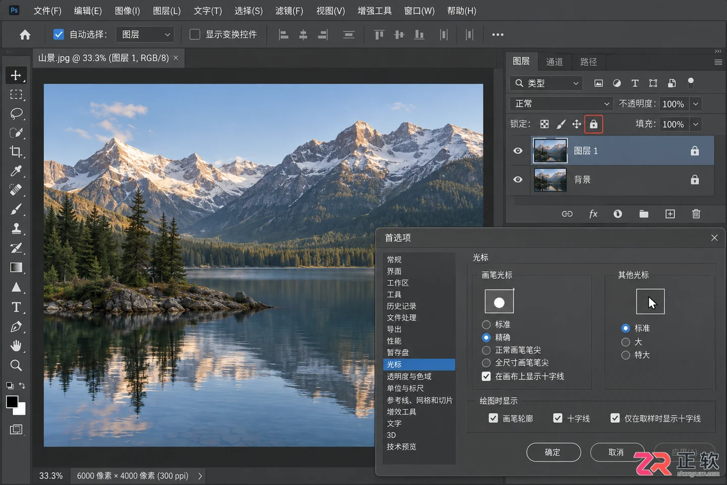This screenshot has width=727, height=485.
Task: Click the lock all icon in layers panel
Action: [594, 124]
